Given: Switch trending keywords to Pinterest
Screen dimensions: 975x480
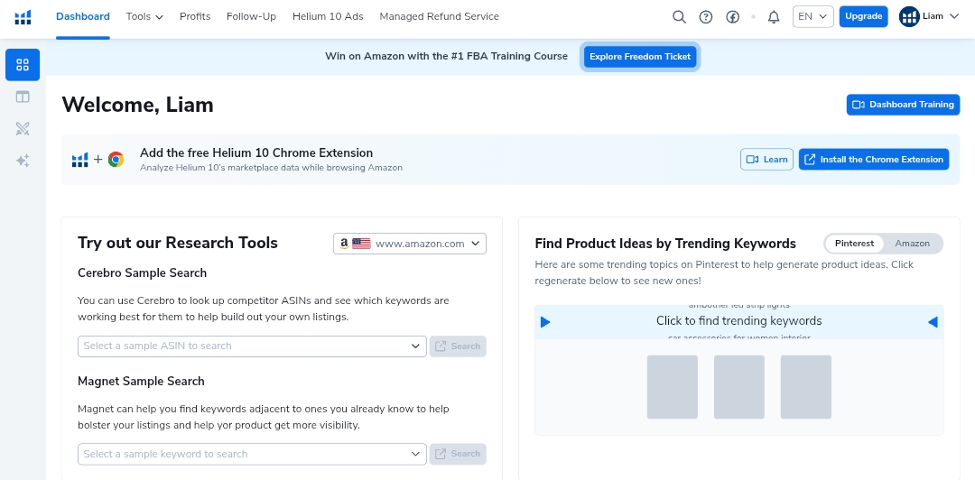Looking at the screenshot, I should point(854,244).
